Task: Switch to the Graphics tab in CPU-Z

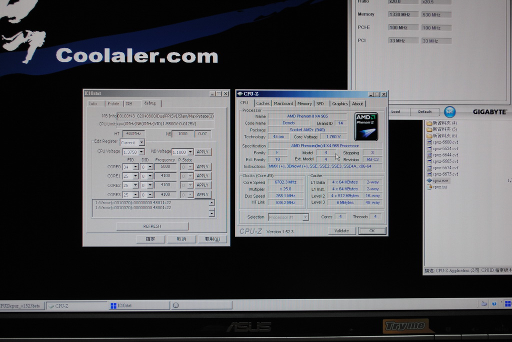Action: 339,104
